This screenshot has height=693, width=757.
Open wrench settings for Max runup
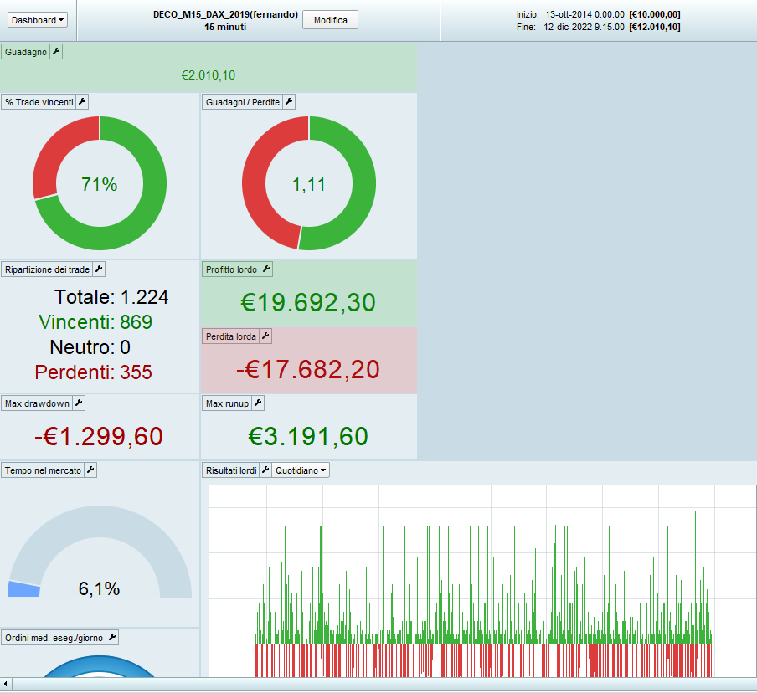[x=258, y=403]
